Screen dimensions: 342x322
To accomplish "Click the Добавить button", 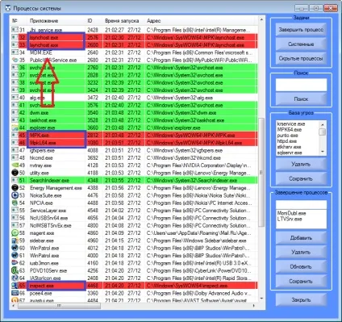I will pos(301,238).
